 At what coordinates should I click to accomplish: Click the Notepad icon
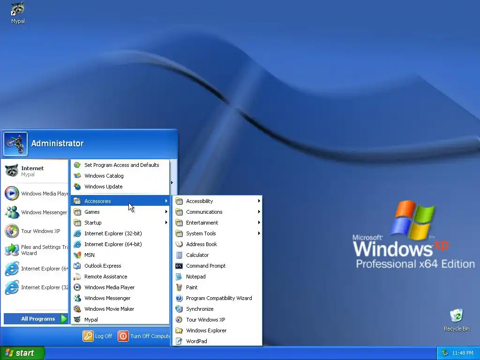tap(179, 277)
